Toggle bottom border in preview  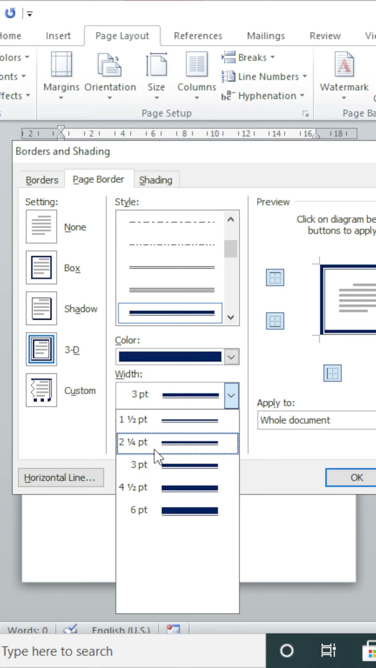(x=275, y=321)
